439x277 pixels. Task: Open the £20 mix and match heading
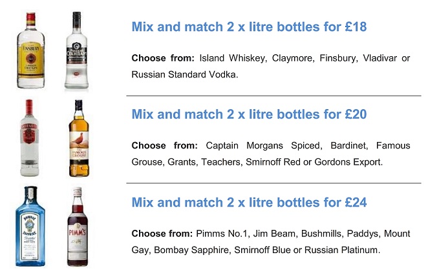pyautogui.click(x=249, y=114)
